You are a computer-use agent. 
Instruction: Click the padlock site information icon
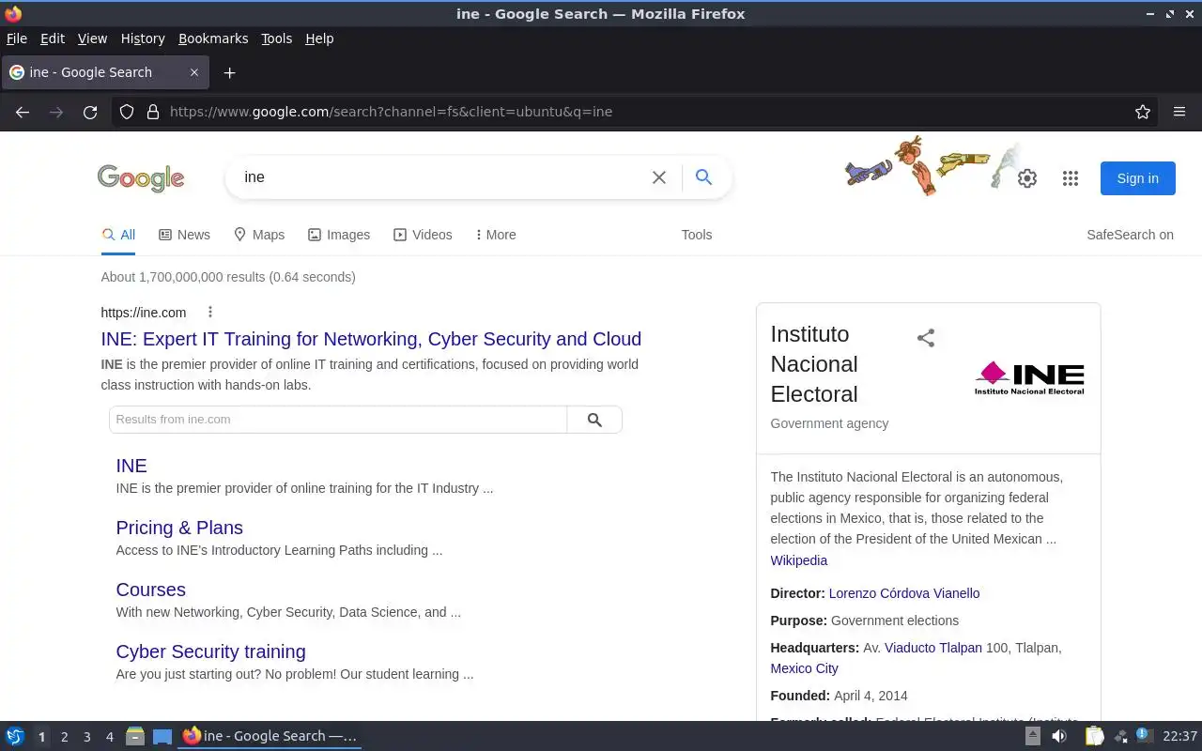pos(153,112)
